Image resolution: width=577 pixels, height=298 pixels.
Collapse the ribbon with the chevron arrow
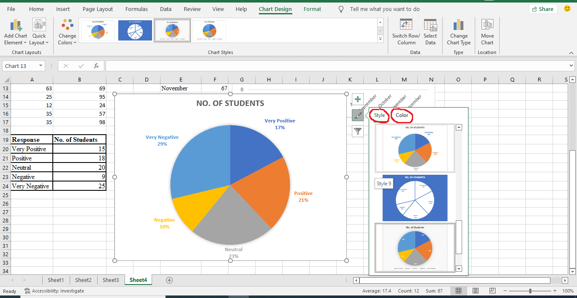tap(572, 52)
